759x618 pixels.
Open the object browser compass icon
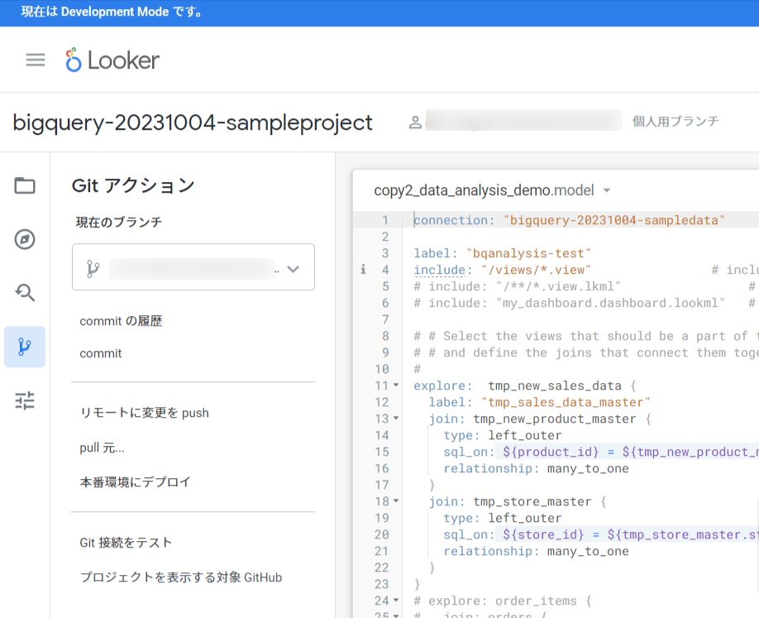[24, 240]
